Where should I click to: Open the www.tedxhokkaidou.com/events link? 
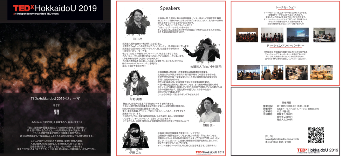282,139
